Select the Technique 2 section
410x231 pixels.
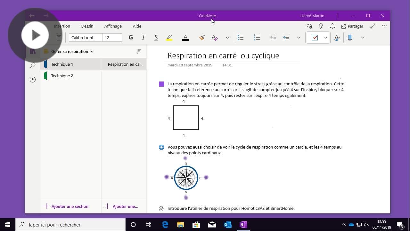coord(62,76)
